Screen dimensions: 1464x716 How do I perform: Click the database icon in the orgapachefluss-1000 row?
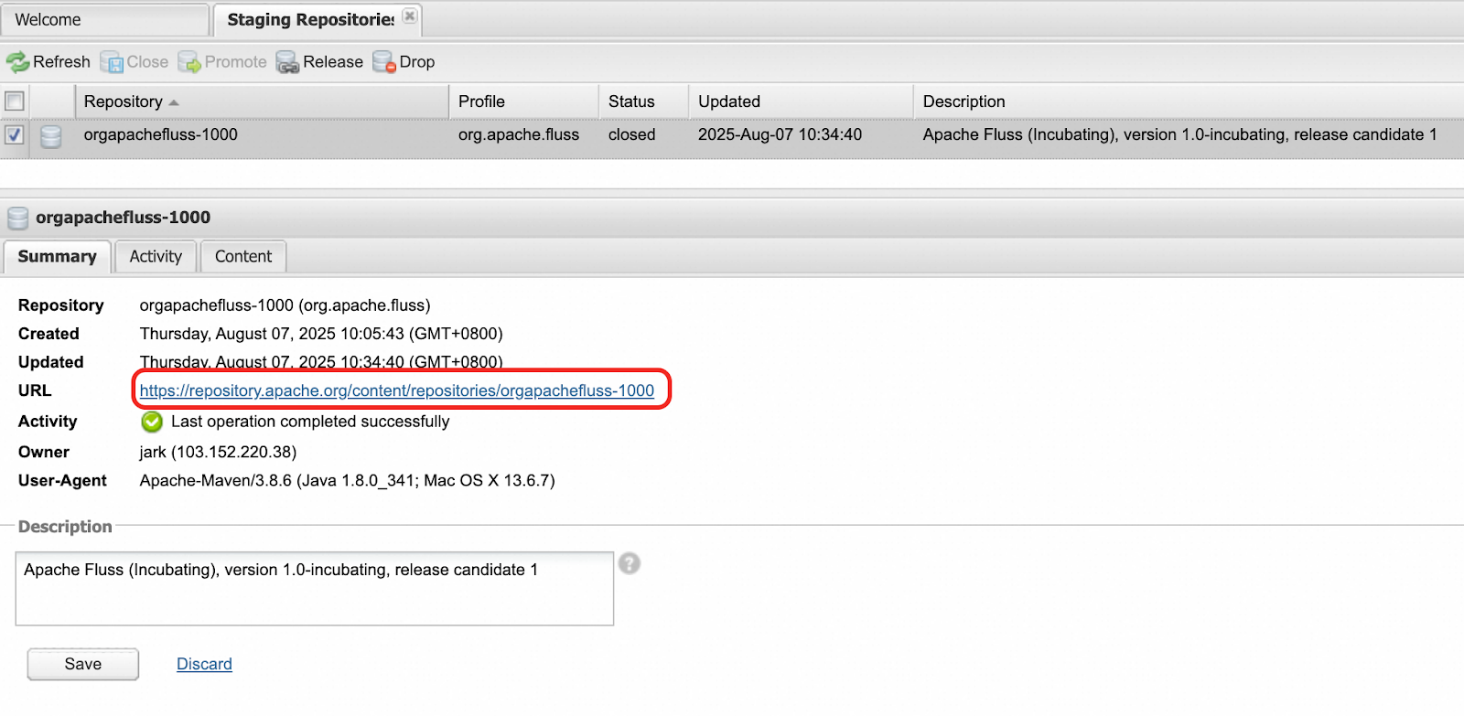click(x=51, y=136)
